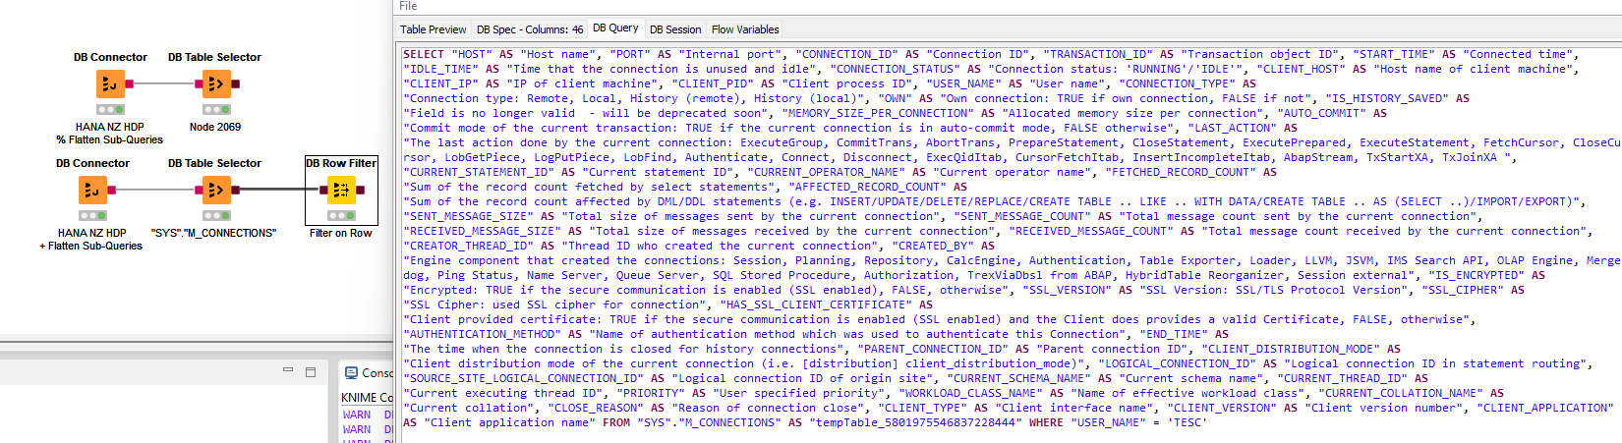This screenshot has width=1622, height=443.
Task: Click the WHERE clause in SQL query text
Action: (1045, 422)
